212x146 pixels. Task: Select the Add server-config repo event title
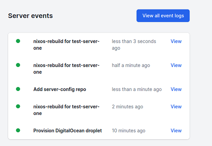click(x=60, y=89)
